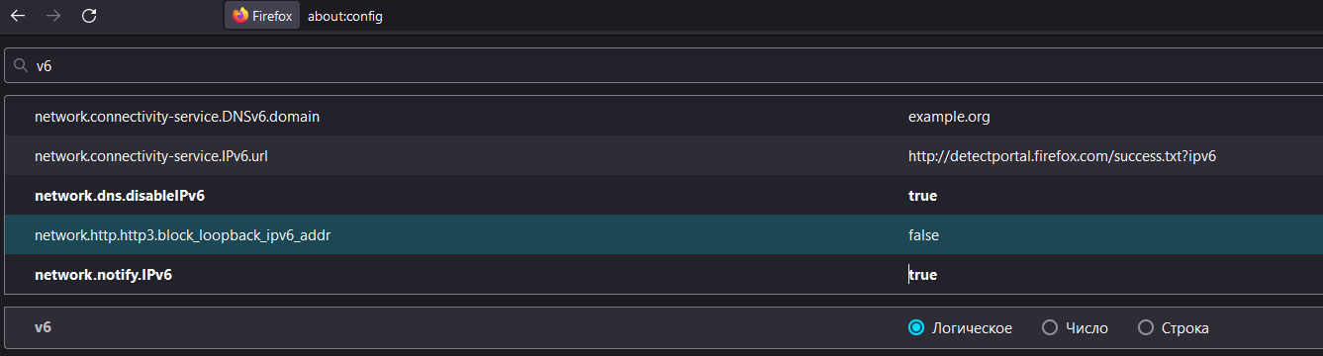1323x356 pixels.
Task: Click the preference search field containing v6
Action: pos(663,66)
